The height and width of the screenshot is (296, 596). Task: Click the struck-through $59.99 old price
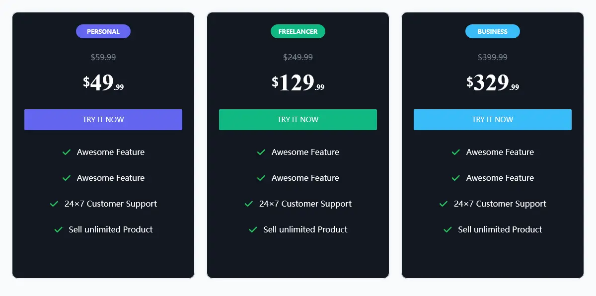click(x=103, y=57)
